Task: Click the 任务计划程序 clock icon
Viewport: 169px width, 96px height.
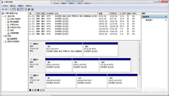Action: coord(8,19)
